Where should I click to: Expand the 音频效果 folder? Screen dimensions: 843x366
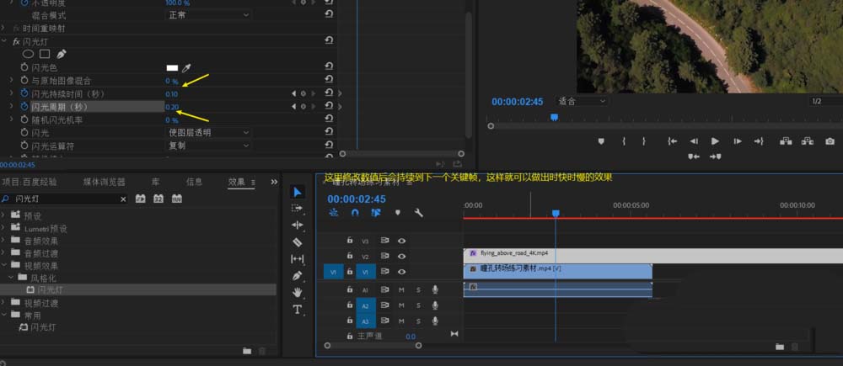[x=4, y=241]
